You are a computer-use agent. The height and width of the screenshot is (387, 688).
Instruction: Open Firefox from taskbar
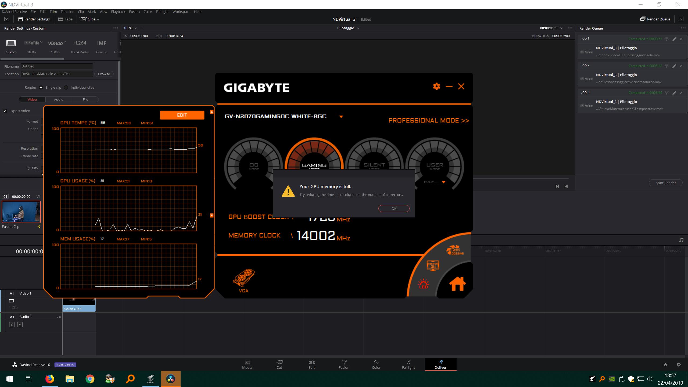click(49, 379)
